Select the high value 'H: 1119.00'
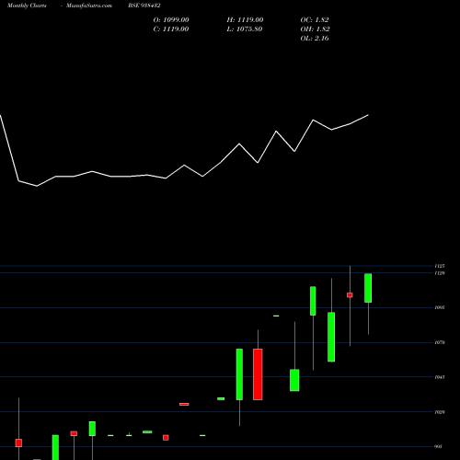This screenshot has width=460, height=460. tap(245, 20)
